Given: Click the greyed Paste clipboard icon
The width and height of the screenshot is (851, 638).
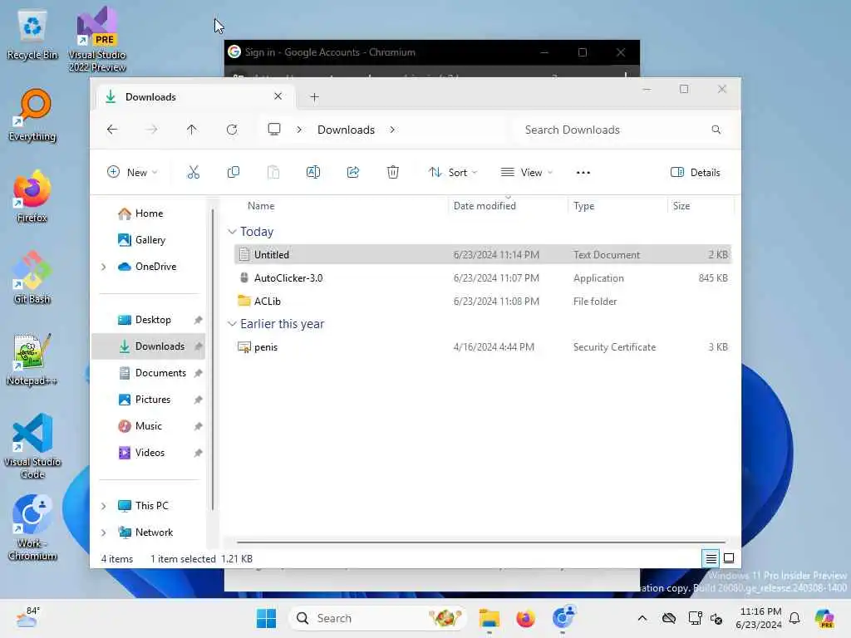Looking at the screenshot, I should [x=273, y=173].
